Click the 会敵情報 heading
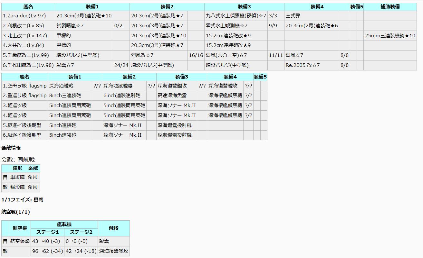This screenshot has width=423, height=258. pos(11,148)
